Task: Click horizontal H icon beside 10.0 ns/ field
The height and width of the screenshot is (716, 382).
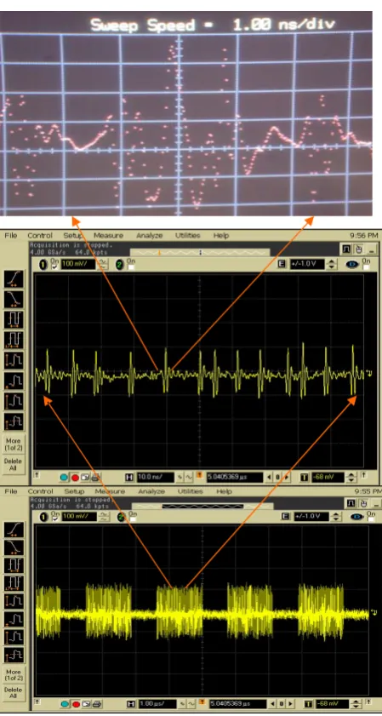Action: 129,478
